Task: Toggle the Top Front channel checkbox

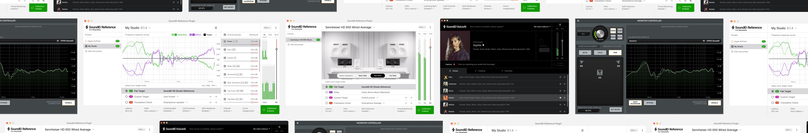Action: [225, 91]
